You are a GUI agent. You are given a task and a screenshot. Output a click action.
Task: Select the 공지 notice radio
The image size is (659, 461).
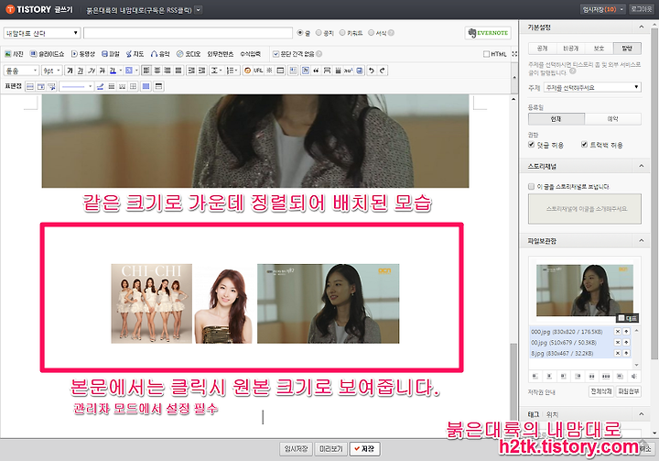point(319,32)
